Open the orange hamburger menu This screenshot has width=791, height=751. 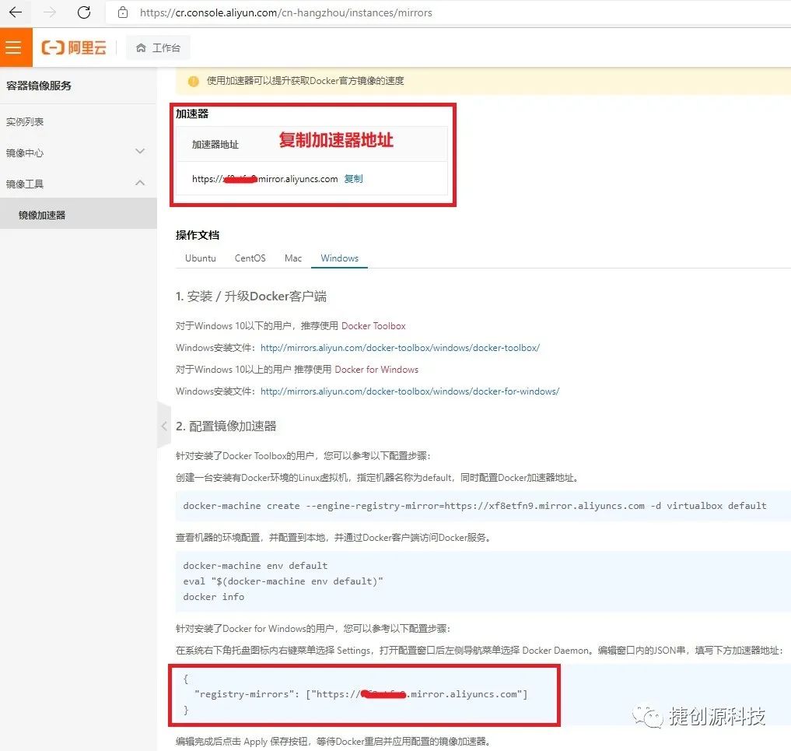tap(16, 47)
